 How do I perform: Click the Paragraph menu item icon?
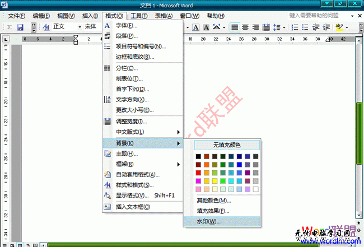tap(107, 36)
